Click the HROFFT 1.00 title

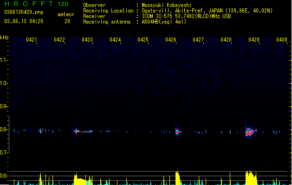pos(37,4)
